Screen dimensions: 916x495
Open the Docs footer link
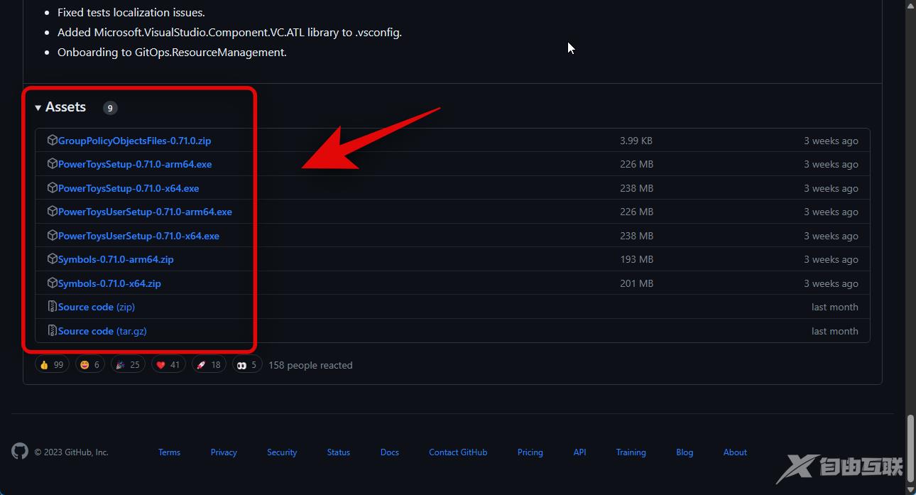click(x=389, y=452)
